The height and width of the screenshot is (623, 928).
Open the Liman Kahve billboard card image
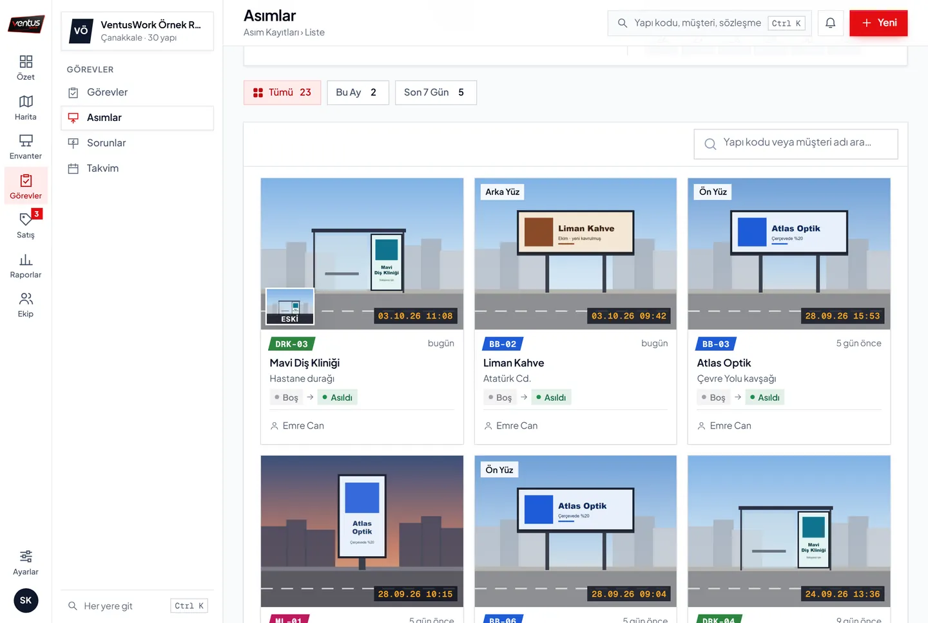(575, 254)
